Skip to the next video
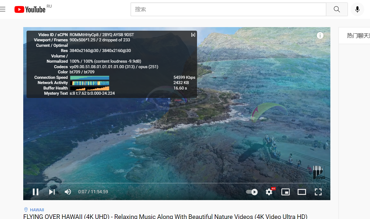Screen dimensions: 370x219 pyautogui.click(x=52, y=192)
